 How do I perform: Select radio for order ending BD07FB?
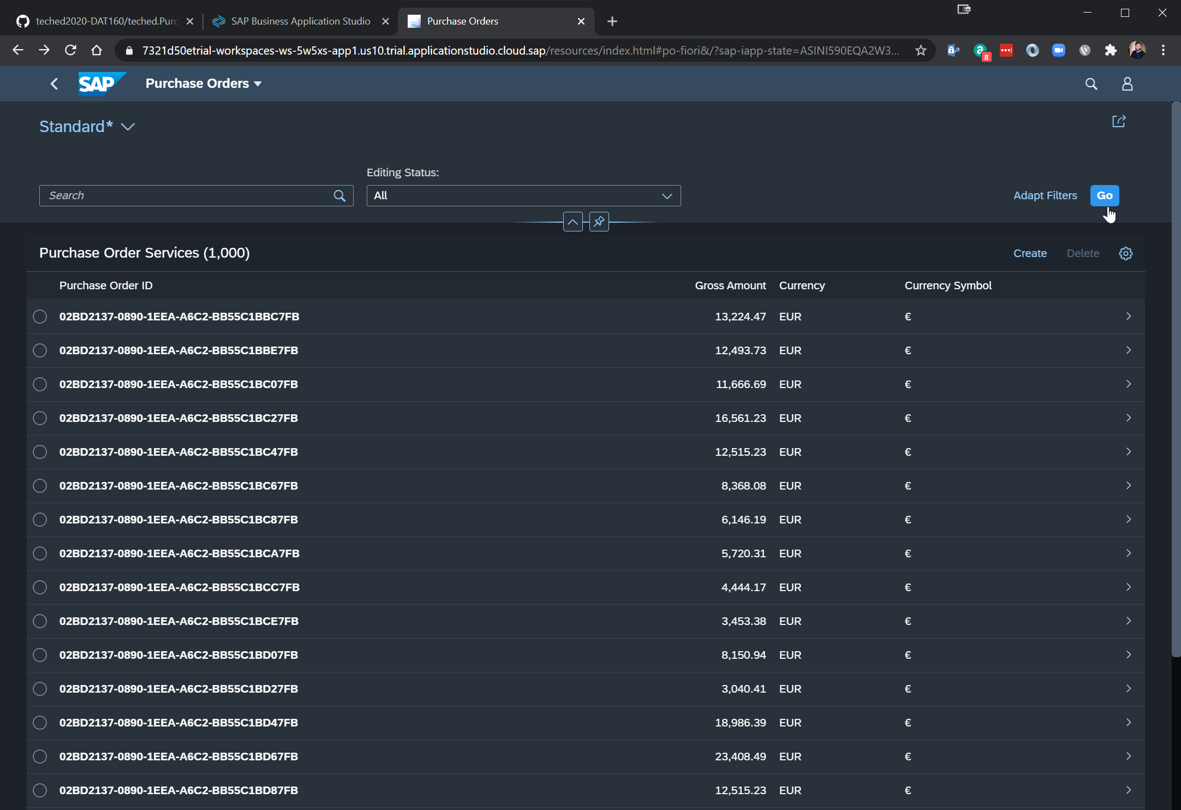(40, 655)
